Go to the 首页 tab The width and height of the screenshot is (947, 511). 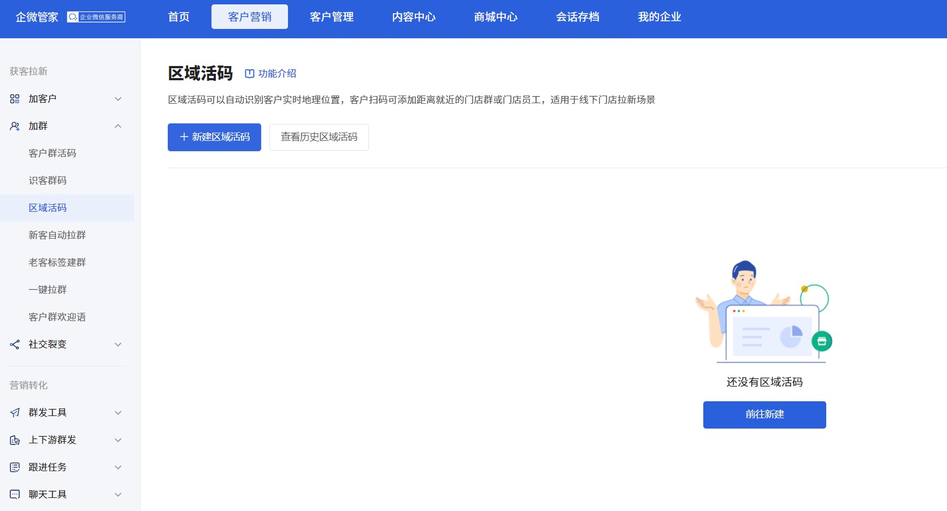(179, 17)
